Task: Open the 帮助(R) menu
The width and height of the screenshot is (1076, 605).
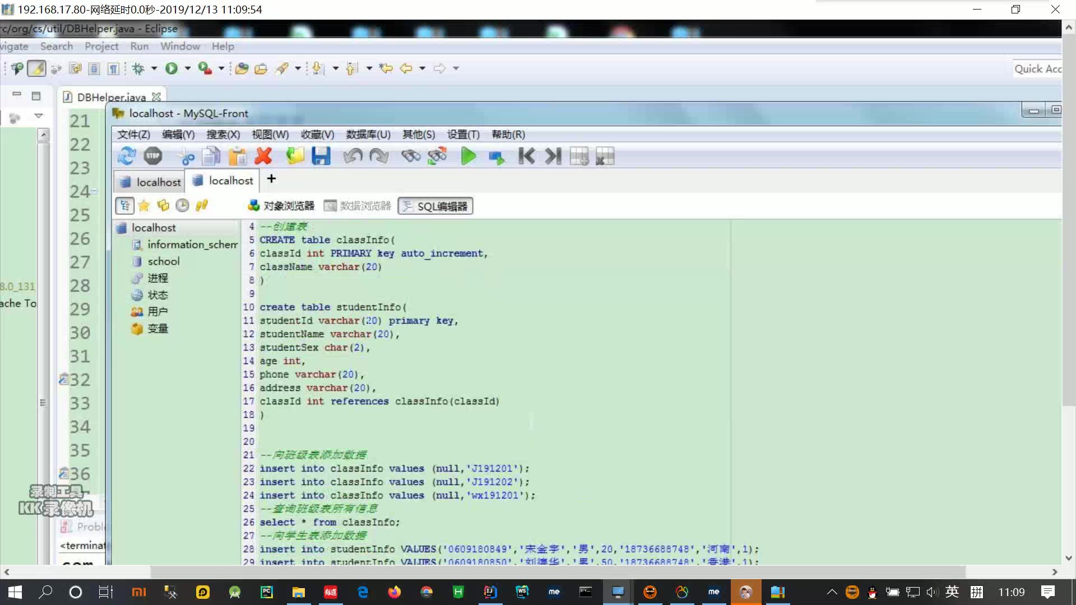Action: (x=508, y=134)
